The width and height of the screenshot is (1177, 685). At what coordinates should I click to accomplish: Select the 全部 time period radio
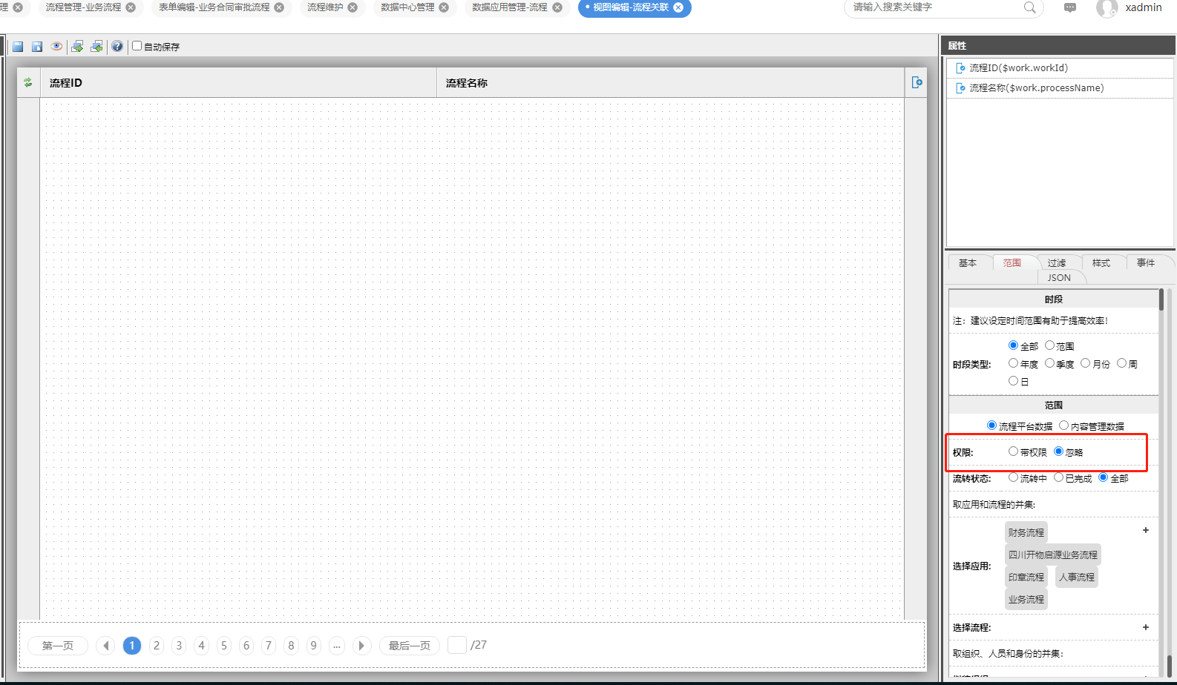pos(1013,345)
